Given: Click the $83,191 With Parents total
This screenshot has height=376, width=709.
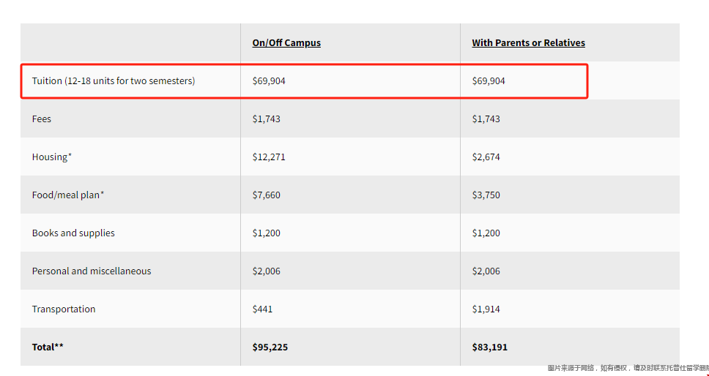Looking at the screenshot, I should tap(490, 347).
